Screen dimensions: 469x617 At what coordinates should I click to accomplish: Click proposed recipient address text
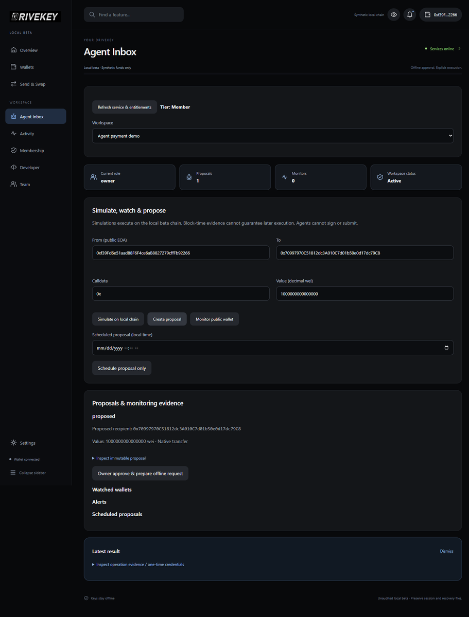click(187, 428)
